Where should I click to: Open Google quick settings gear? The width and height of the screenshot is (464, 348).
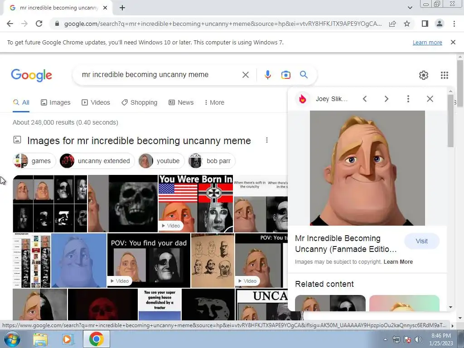click(x=424, y=75)
